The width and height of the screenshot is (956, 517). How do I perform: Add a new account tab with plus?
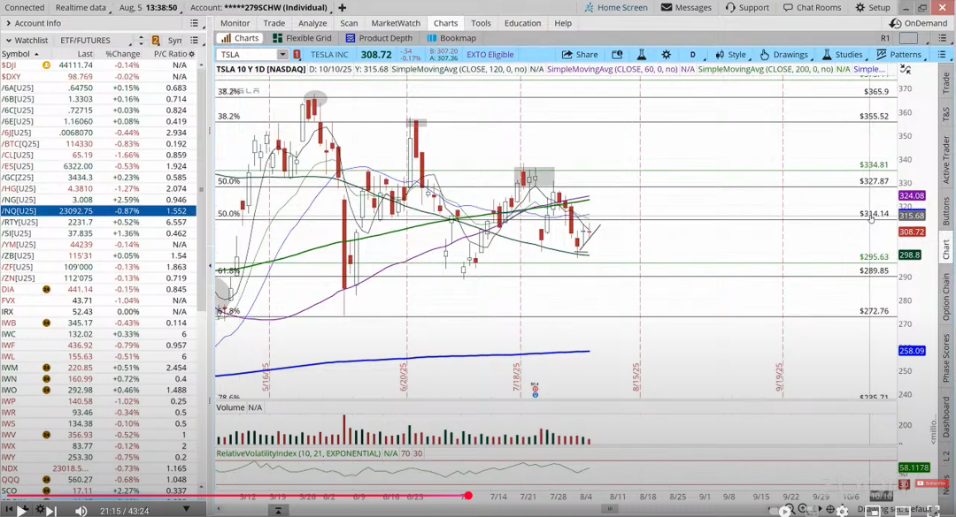342,7
